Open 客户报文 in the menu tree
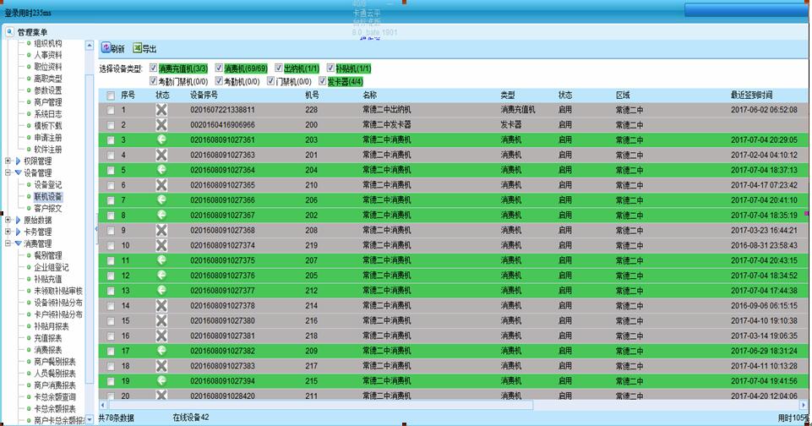This screenshot has width=812, height=426. (x=47, y=208)
